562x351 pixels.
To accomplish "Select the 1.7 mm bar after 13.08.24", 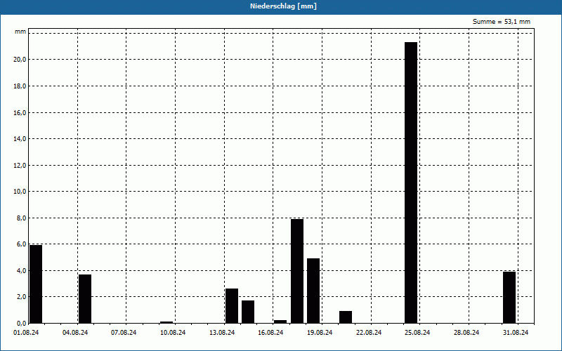I will [x=248, y=312].
